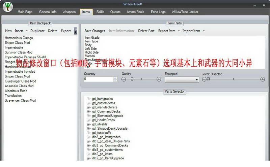The height and width of the screenshot is (167, 270).
Task: Switch to the Weapons tab
Action: click(x=69, y=12)
